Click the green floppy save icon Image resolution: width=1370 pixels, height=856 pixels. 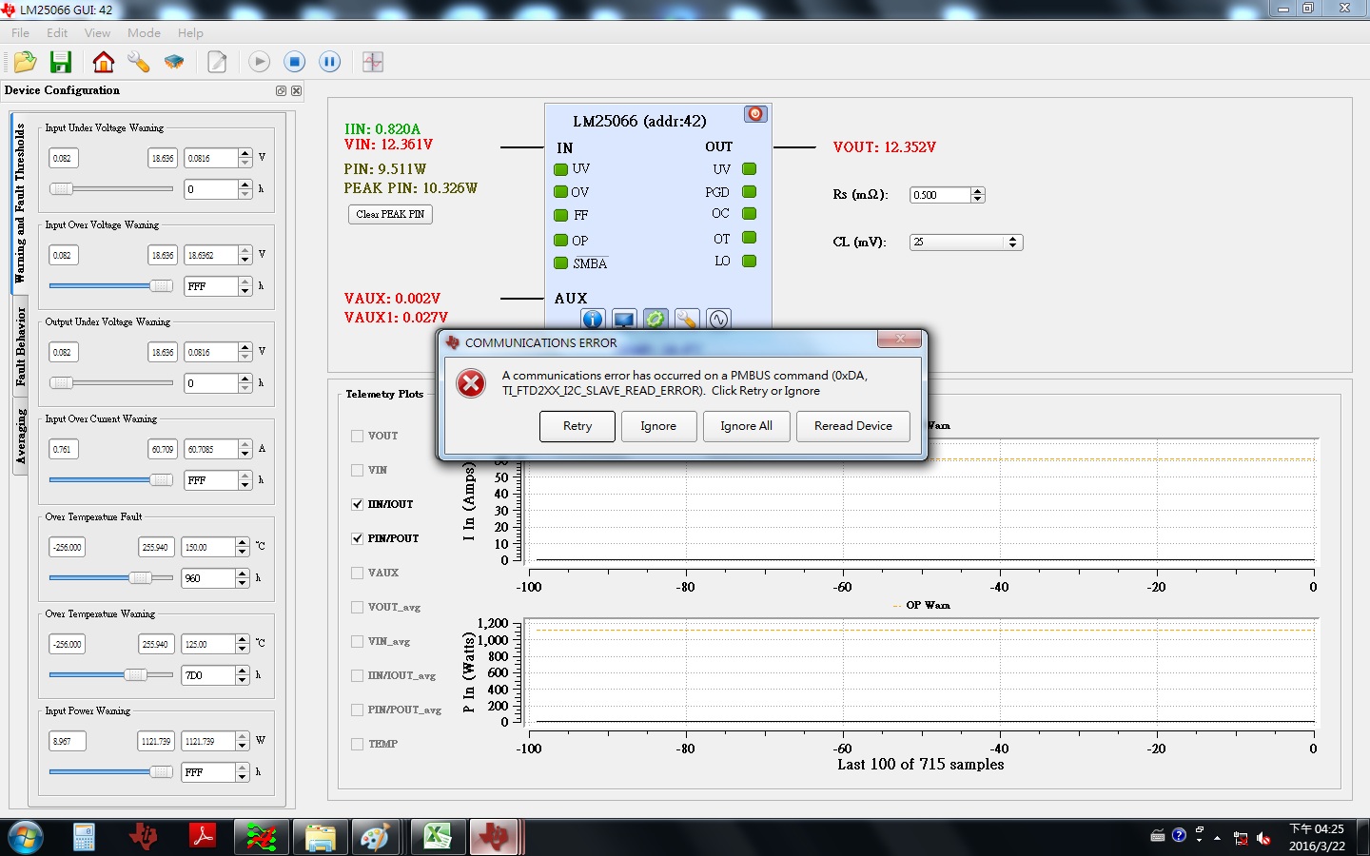(61, 62)
